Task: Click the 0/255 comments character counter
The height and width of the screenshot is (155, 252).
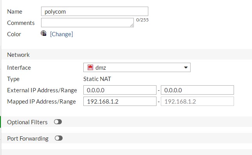Action: (x=142, y=20)
